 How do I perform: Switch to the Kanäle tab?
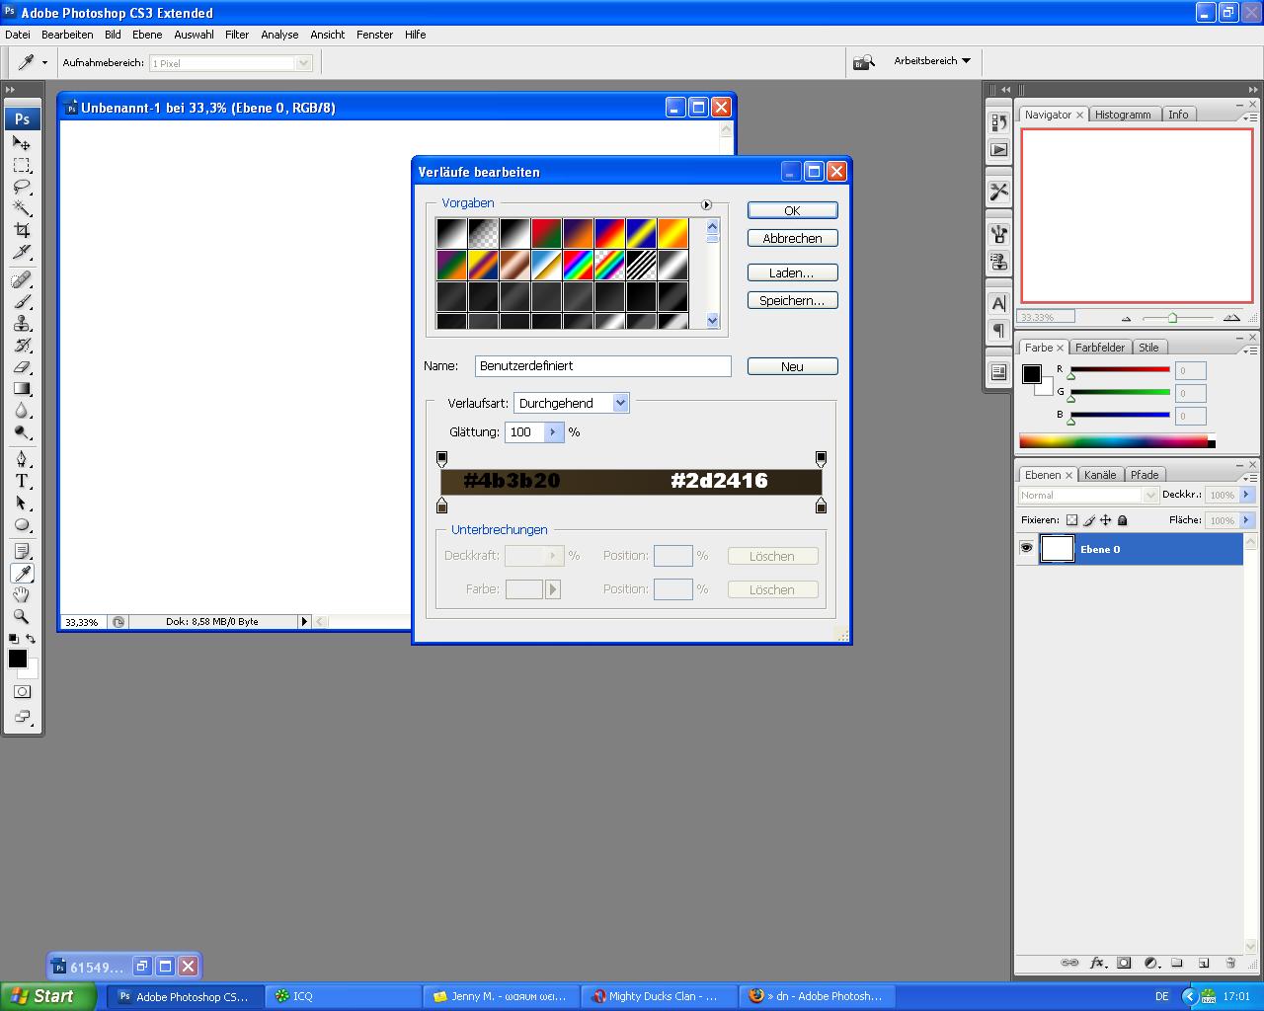click(x=1099, y=475)
